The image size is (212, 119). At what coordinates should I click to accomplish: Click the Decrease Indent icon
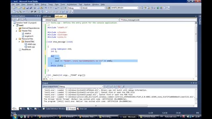(32, 12)
